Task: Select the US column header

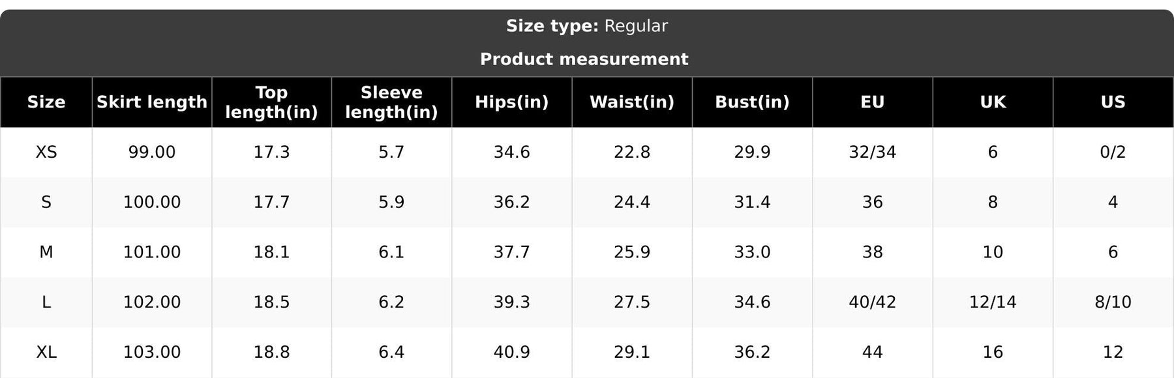Action: coord(1113,102)
